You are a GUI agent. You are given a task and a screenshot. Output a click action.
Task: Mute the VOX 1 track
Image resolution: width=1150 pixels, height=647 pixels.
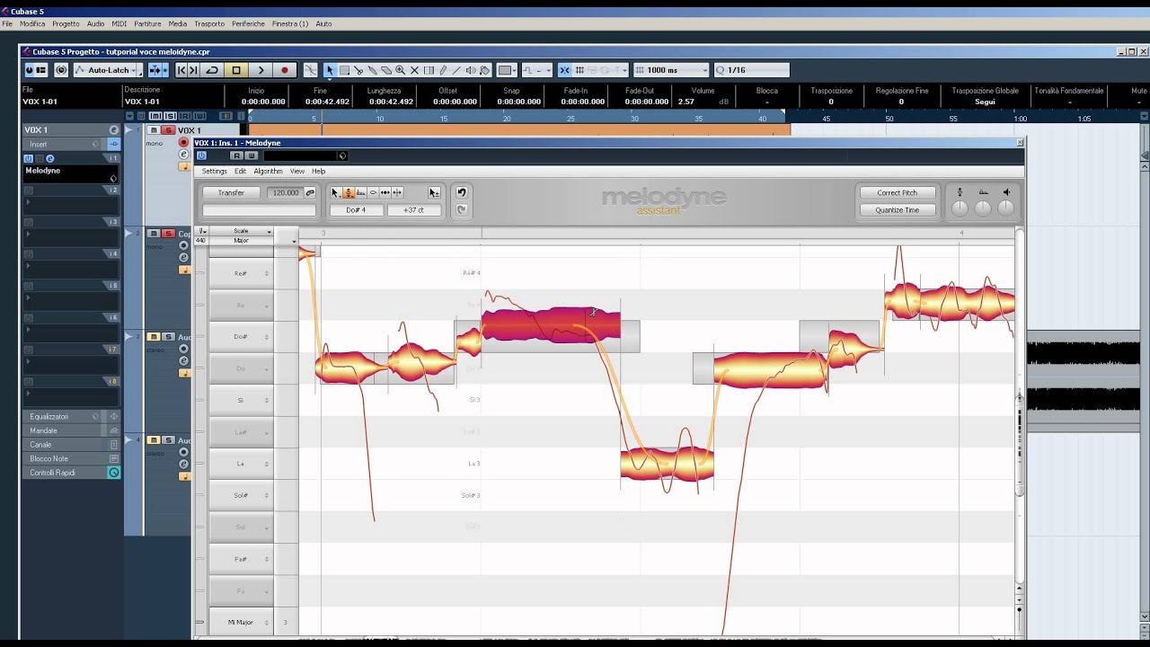154,130
